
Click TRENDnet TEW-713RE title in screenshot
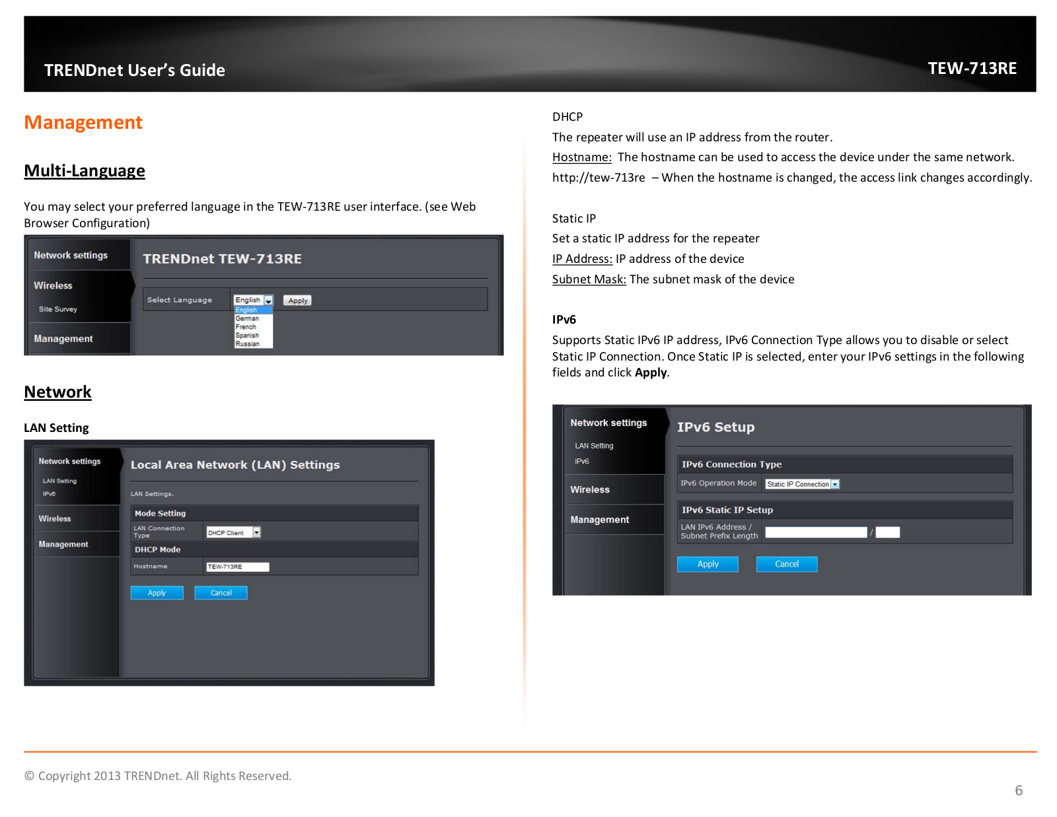click(x=222, y=259)
